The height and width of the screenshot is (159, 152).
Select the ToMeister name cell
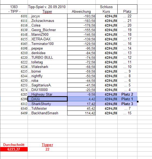[47, 109]
